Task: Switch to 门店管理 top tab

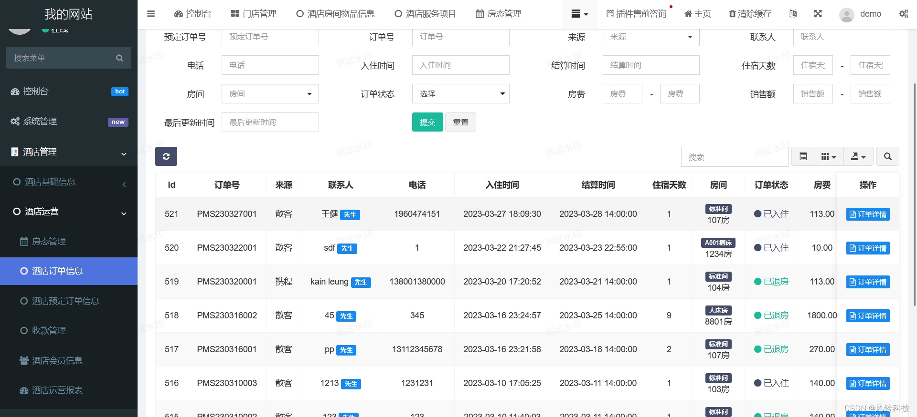Action: tap(254, 14)
